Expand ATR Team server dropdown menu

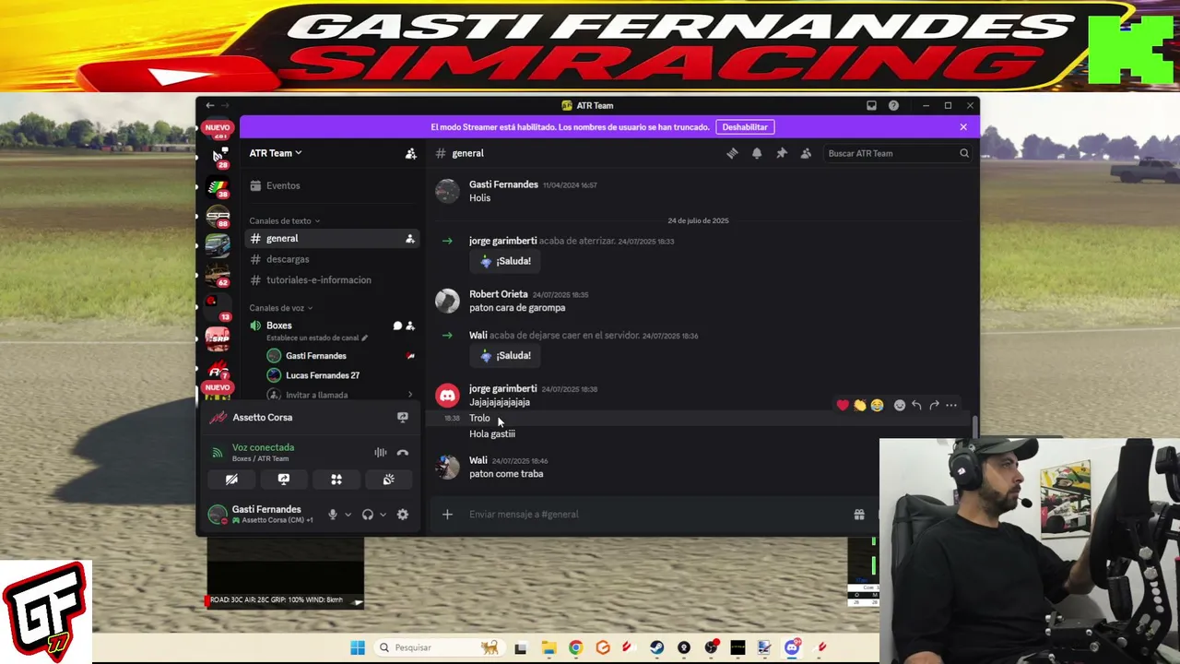(276, 153)
